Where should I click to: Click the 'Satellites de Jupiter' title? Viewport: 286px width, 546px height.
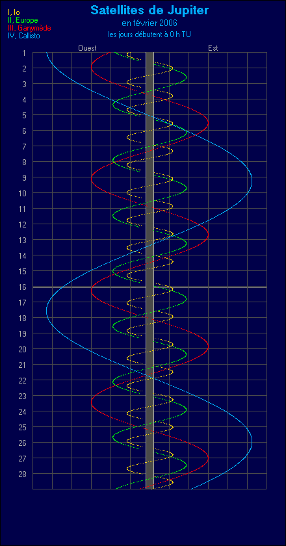(149, 10)
